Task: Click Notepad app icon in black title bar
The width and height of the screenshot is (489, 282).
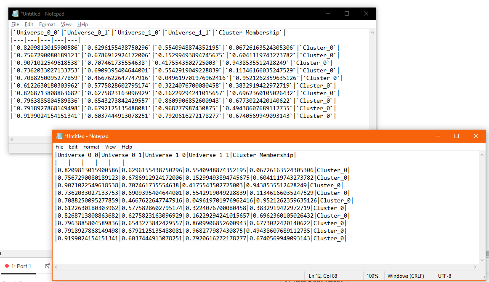Action: click(15, 13)
